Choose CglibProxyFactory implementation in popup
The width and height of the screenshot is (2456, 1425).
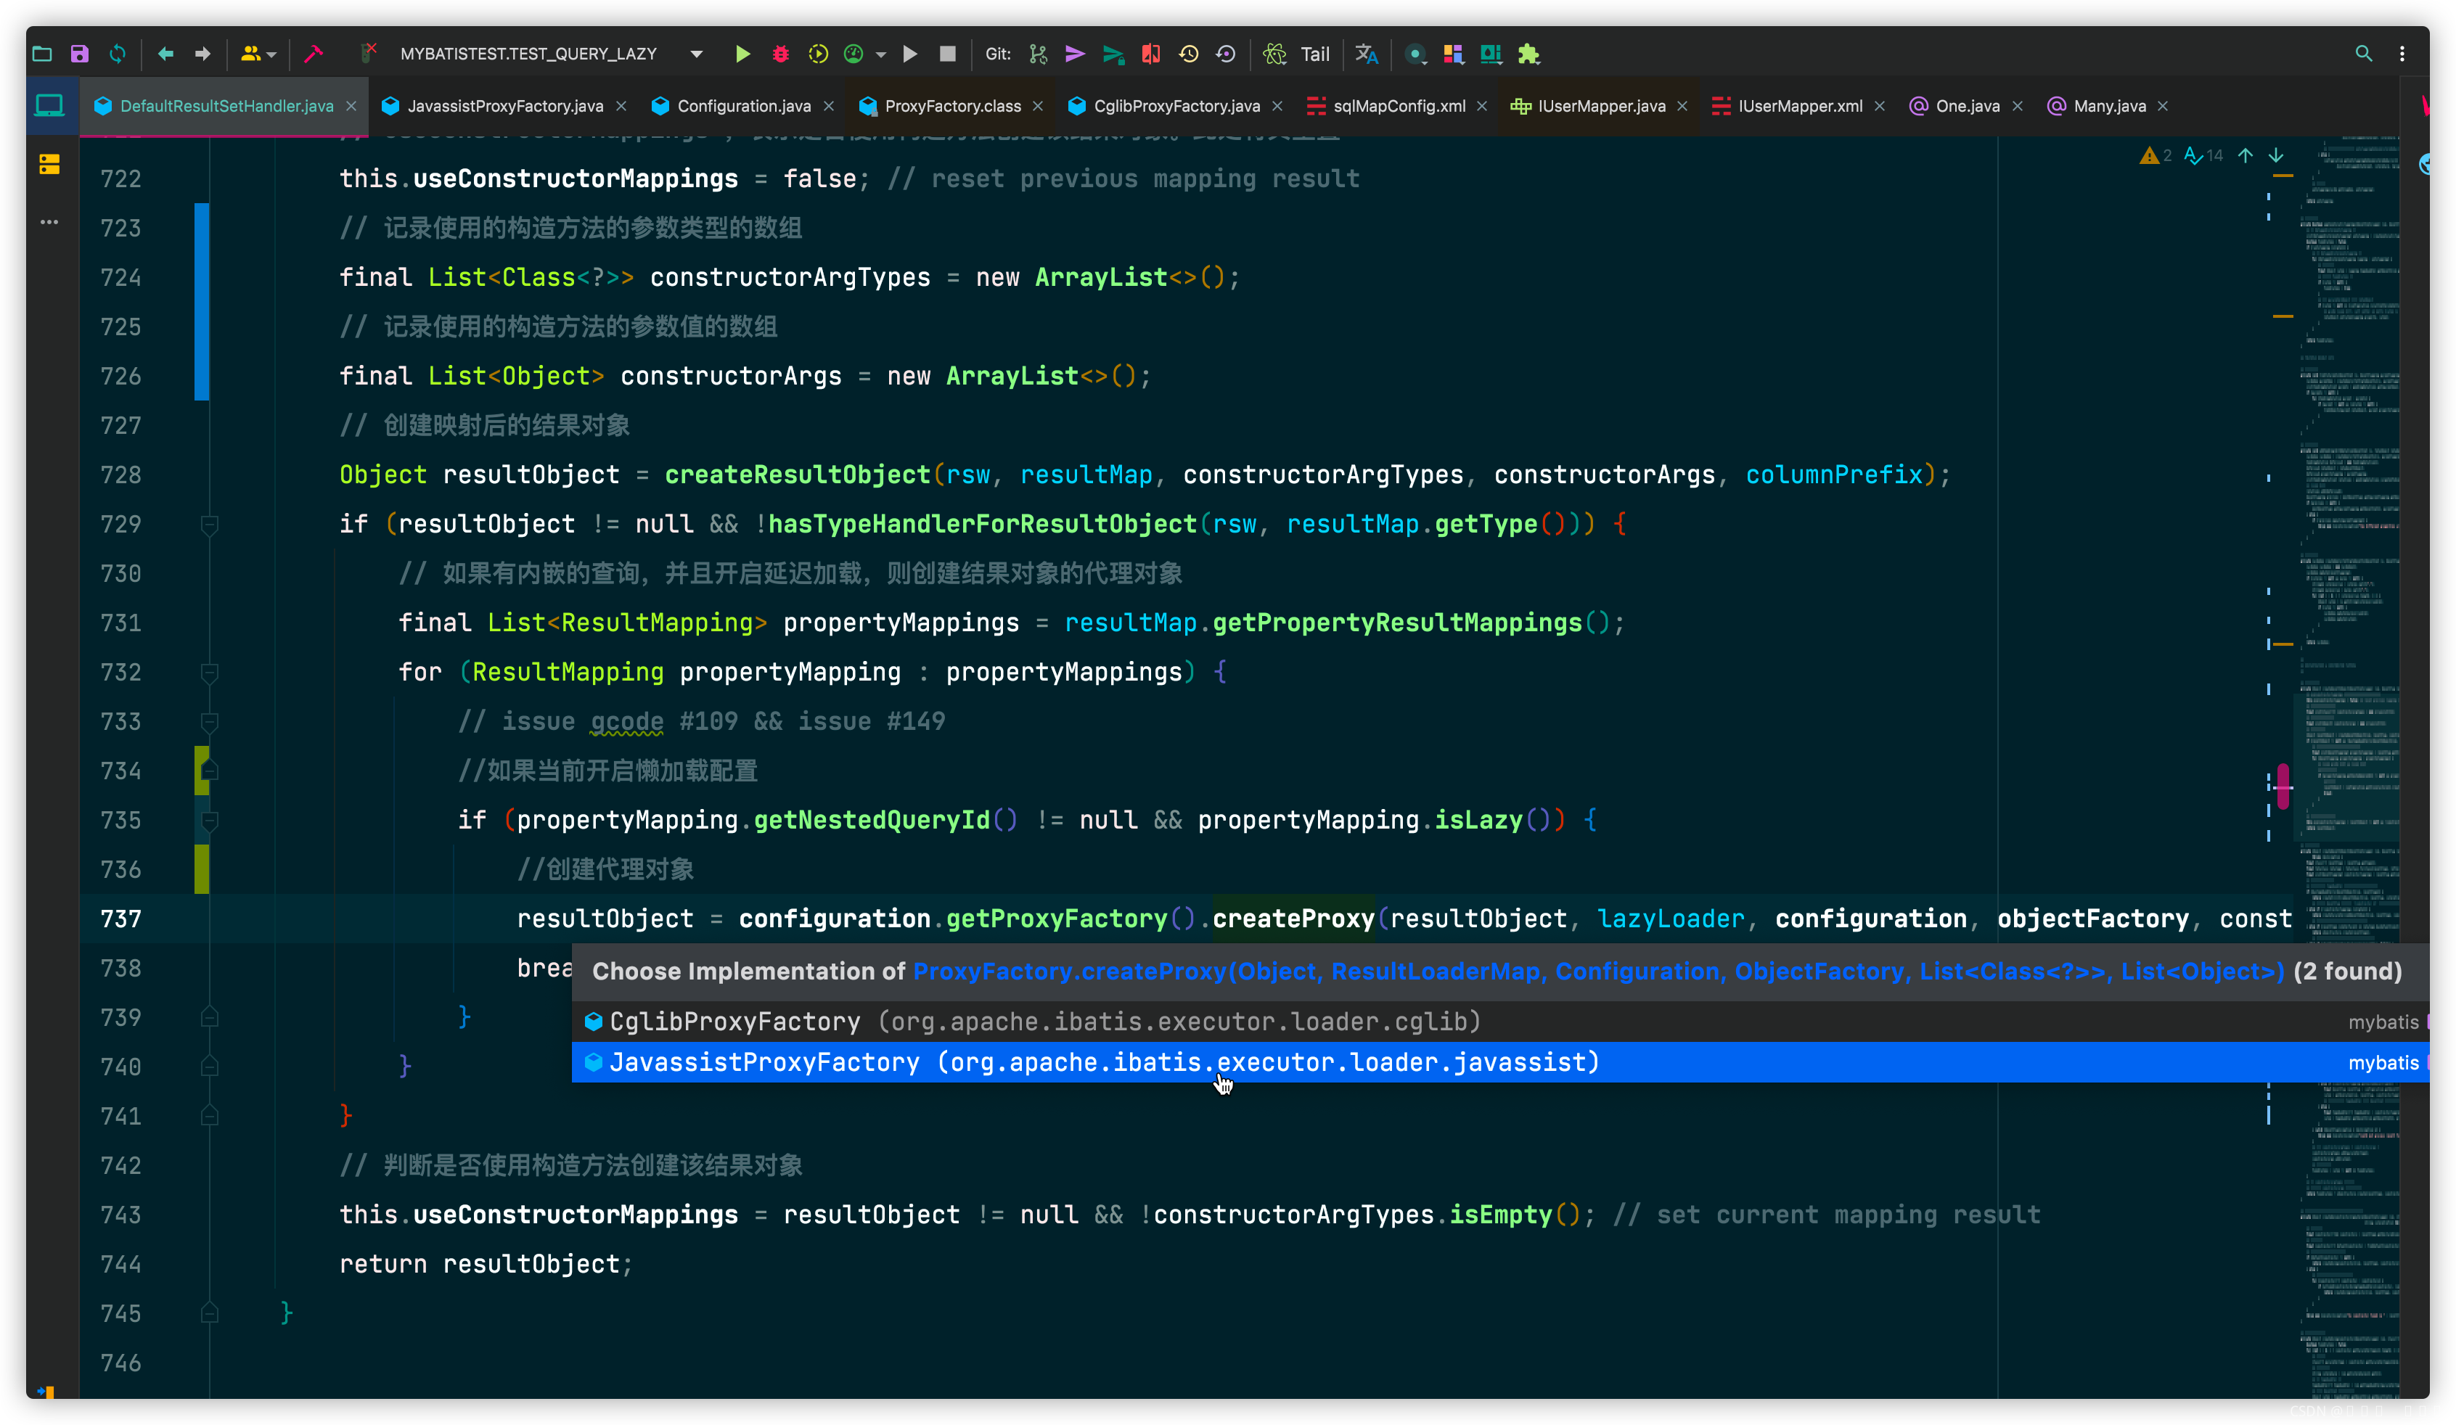pos(735,1021)
